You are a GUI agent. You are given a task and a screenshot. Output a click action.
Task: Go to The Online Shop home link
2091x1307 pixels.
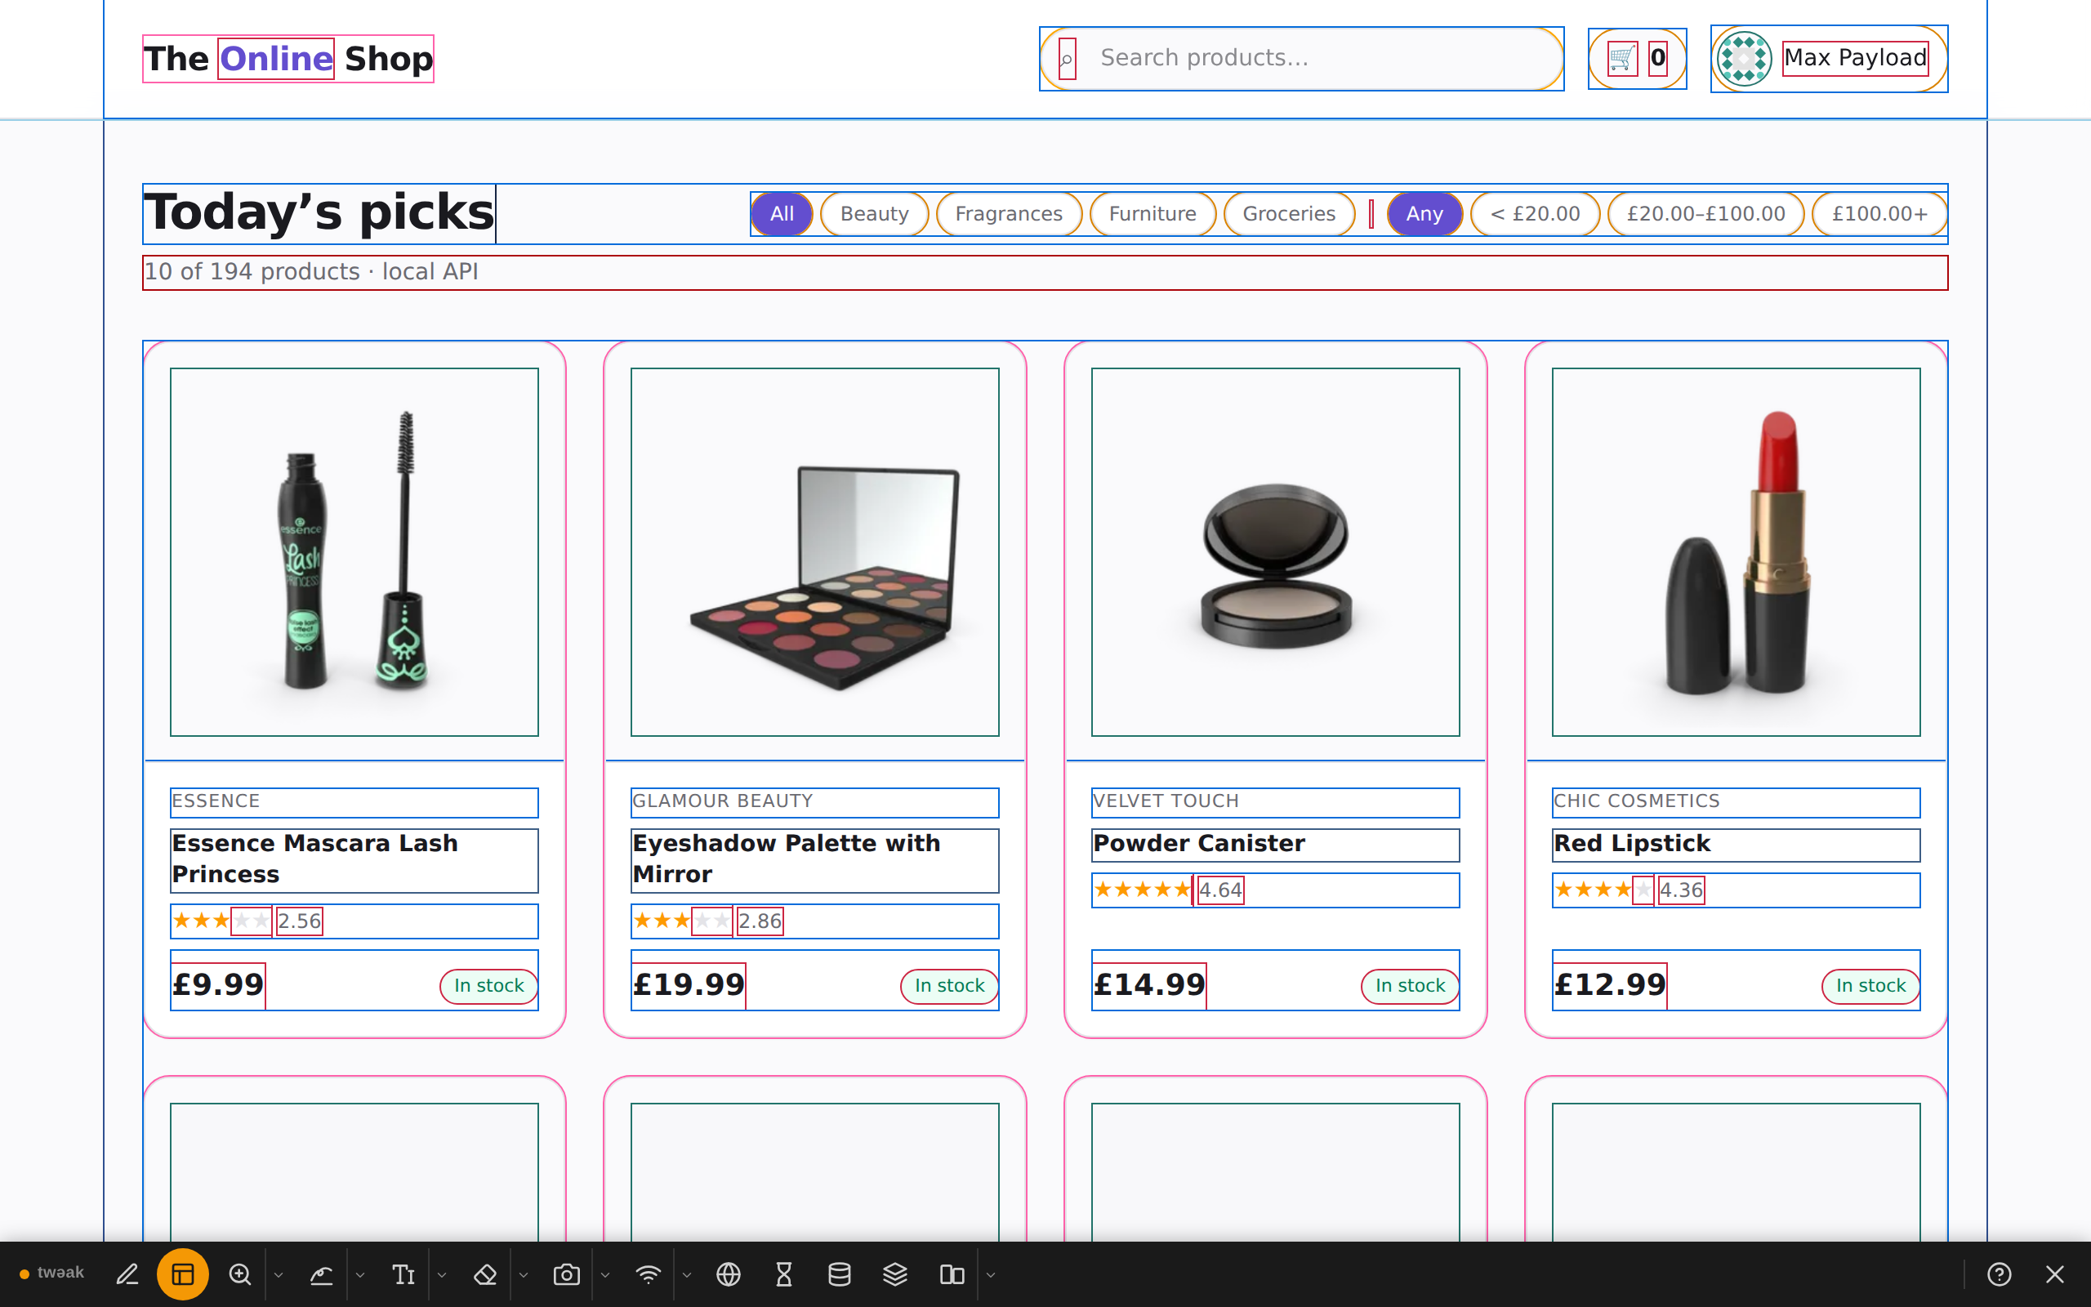pyautogui.click(x=288, y=59)
